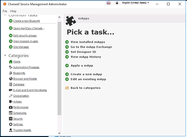Image resolution: width=187 pixels, height=137 pixels.
Task: Collapse the Common Tasks section
Action: 5,15
